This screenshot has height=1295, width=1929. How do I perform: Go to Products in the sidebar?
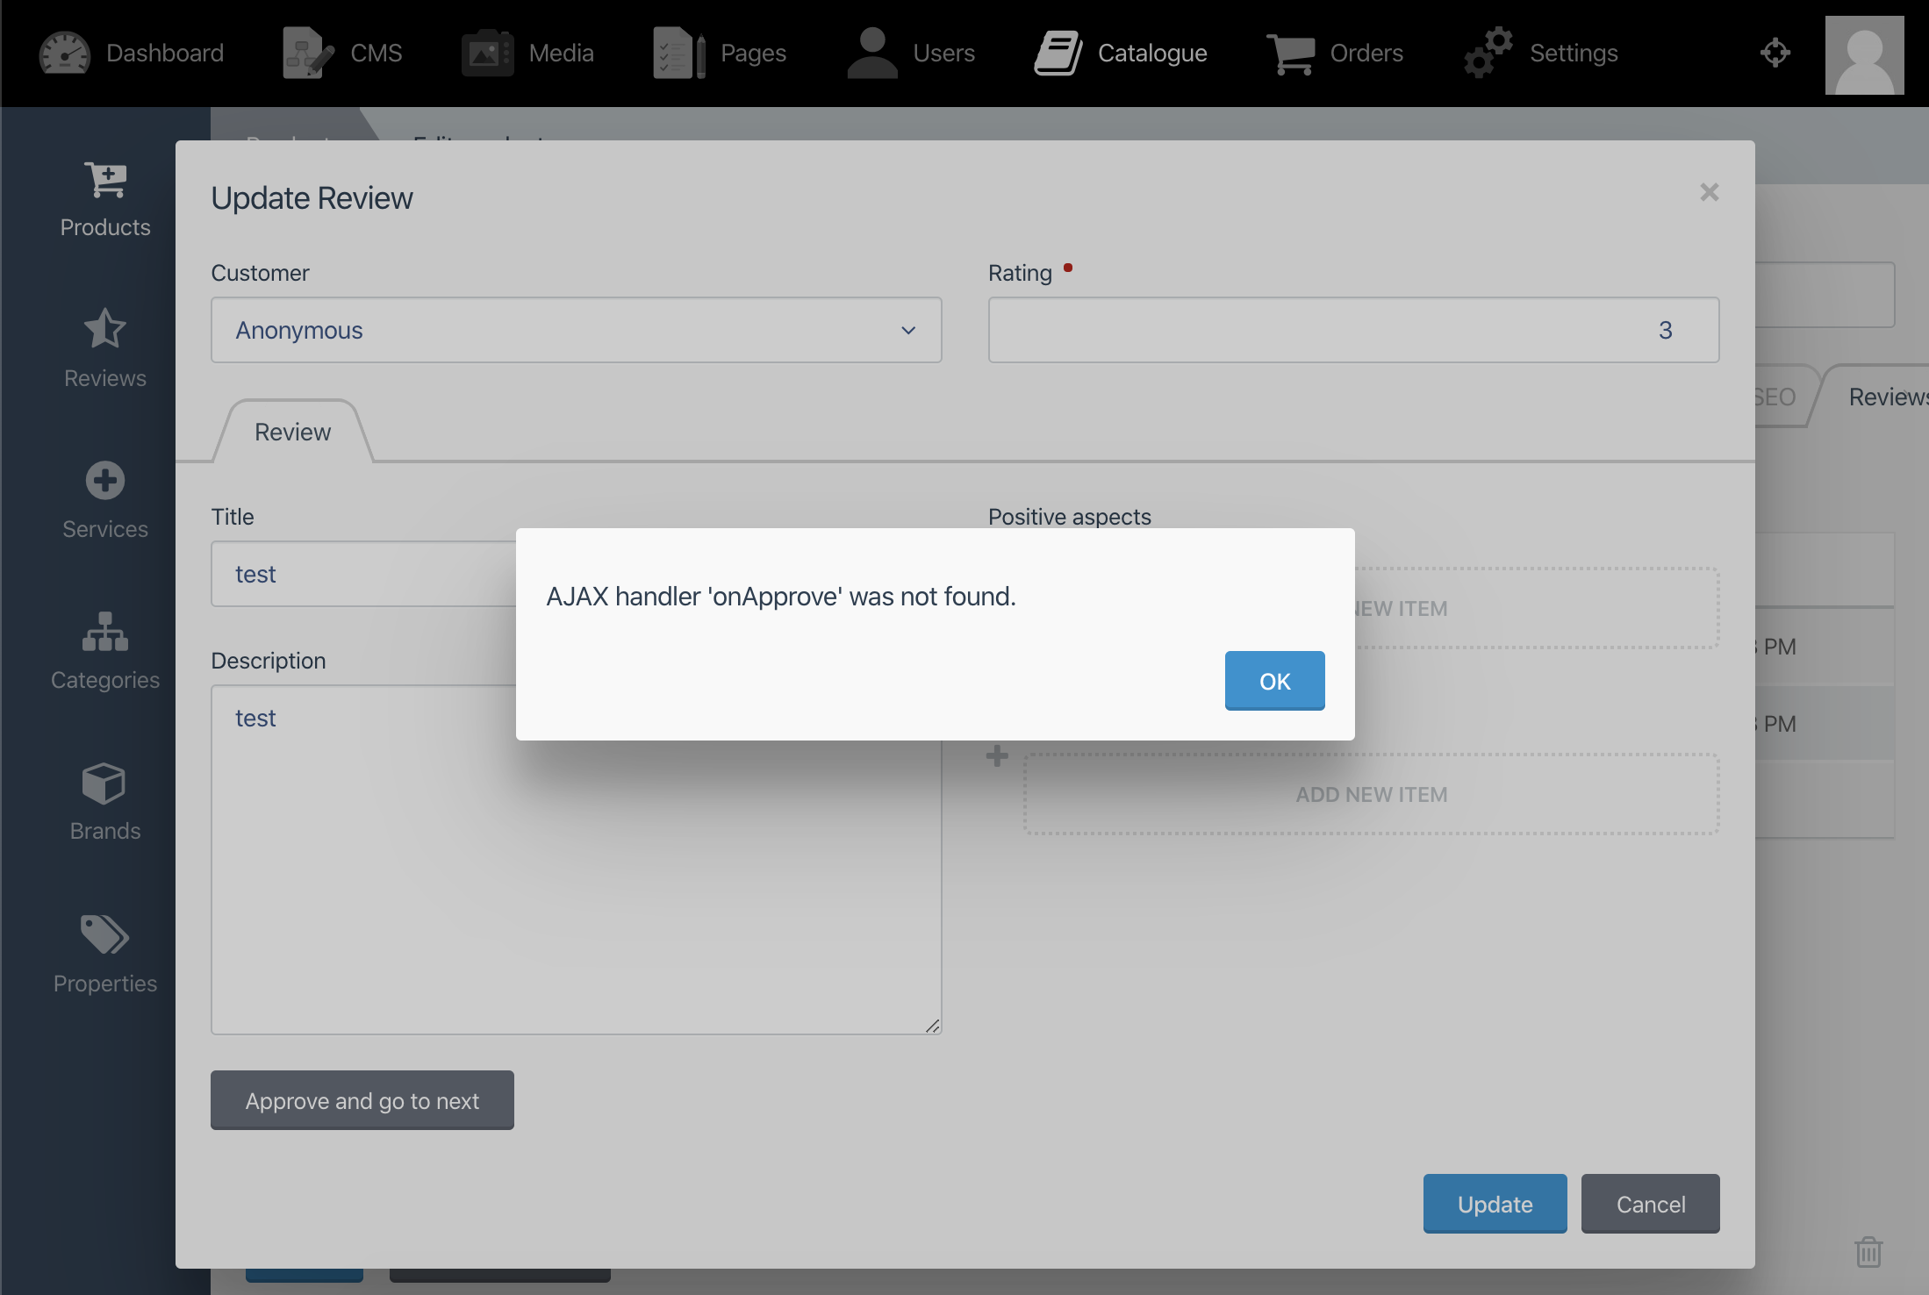point(105,200)
